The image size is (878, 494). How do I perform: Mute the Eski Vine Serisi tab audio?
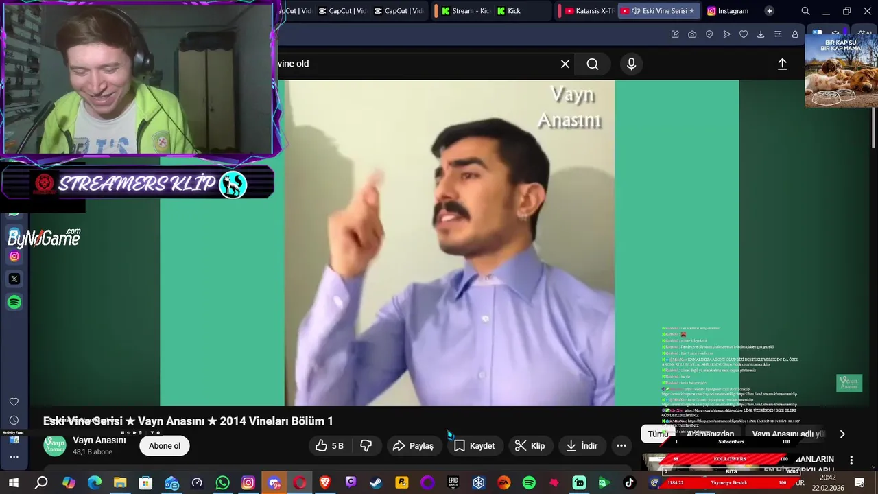[x=636, y=11]
